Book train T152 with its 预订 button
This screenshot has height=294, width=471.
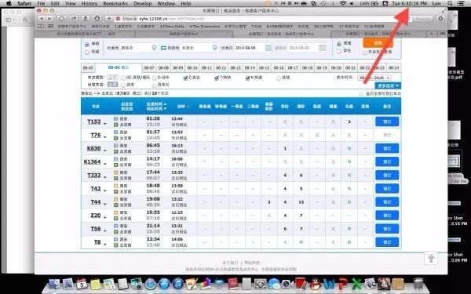point(387,122)
